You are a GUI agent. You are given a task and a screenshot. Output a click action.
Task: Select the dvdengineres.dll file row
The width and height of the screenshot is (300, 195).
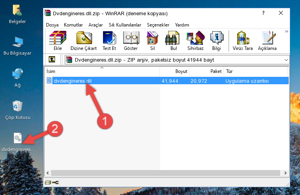167,81
